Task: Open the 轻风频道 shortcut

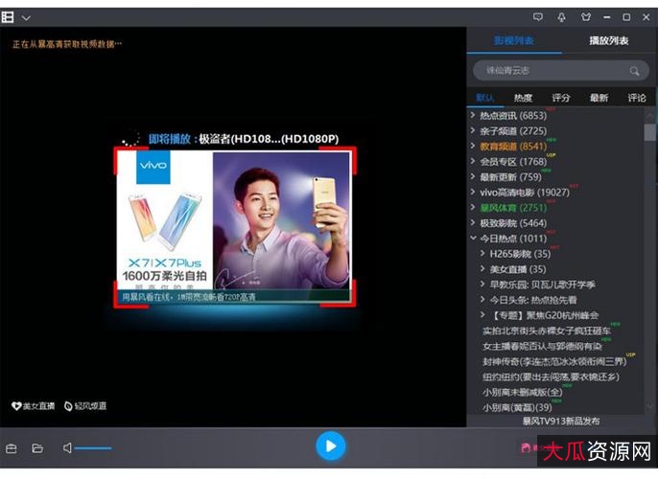Action: 85,405
